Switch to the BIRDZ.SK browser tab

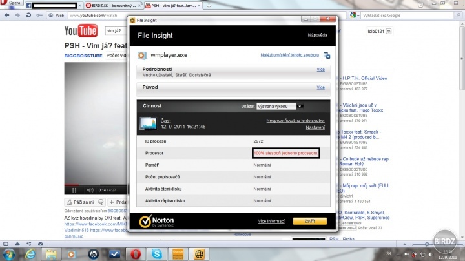click(x=113, y=5)
